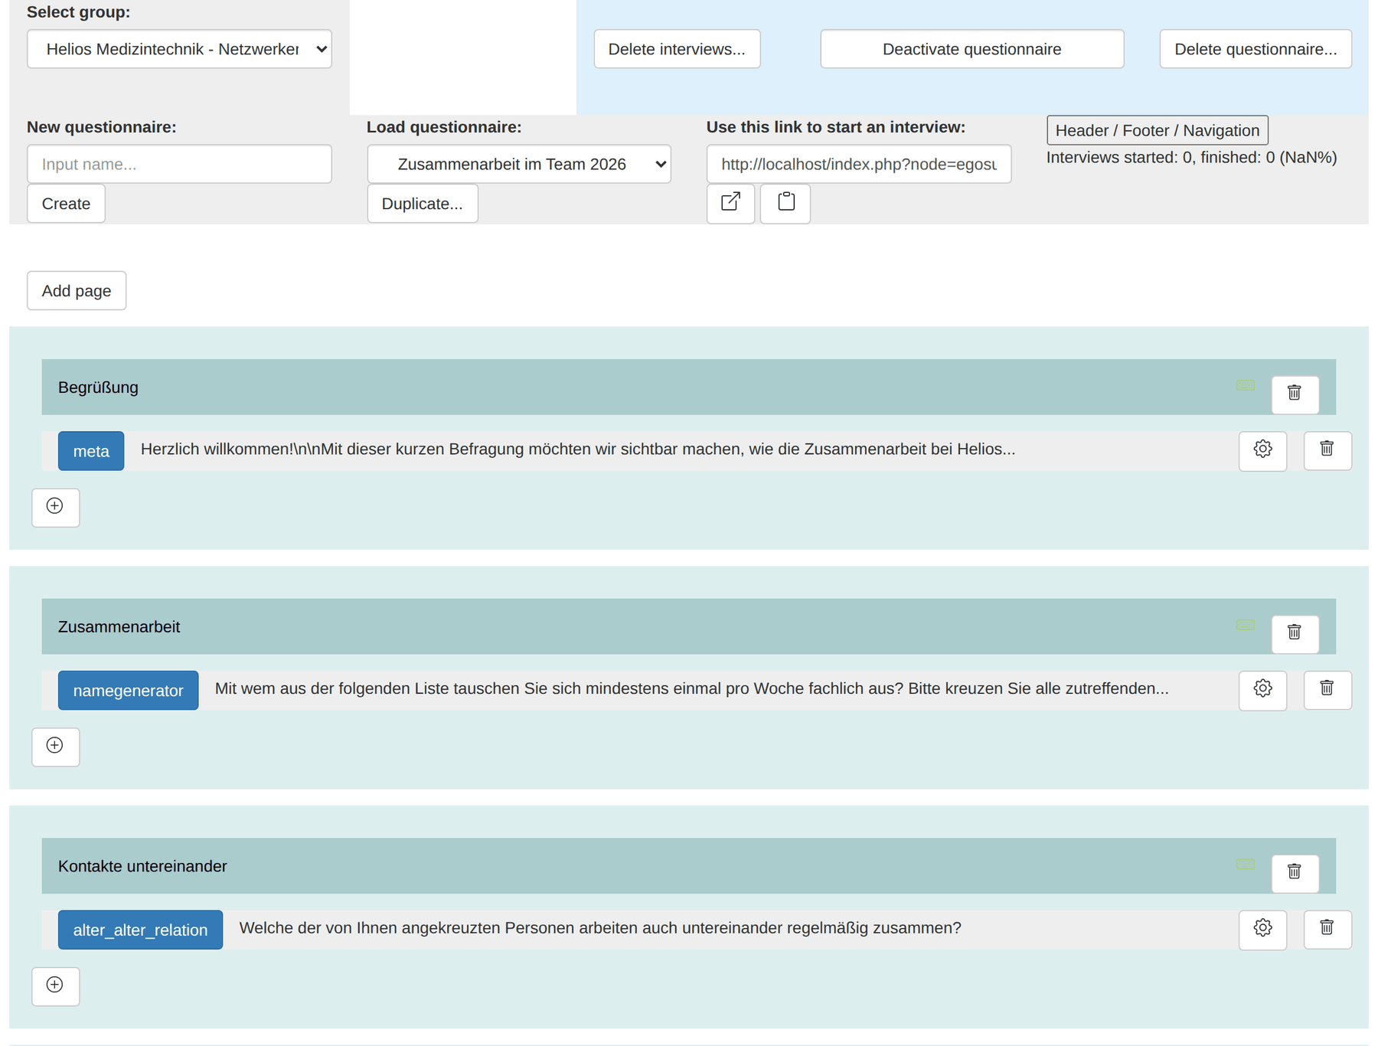Image resolution: width=1378 pixels, height=1046 pixels.
Task: Click the 'Welche der von Ihnen angekreuzten' text
Action: (600, 928)
